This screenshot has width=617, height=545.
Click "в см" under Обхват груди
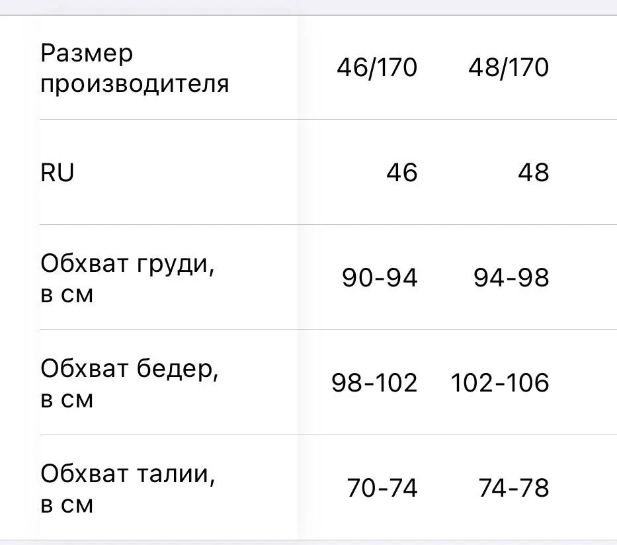click(67, 294)
